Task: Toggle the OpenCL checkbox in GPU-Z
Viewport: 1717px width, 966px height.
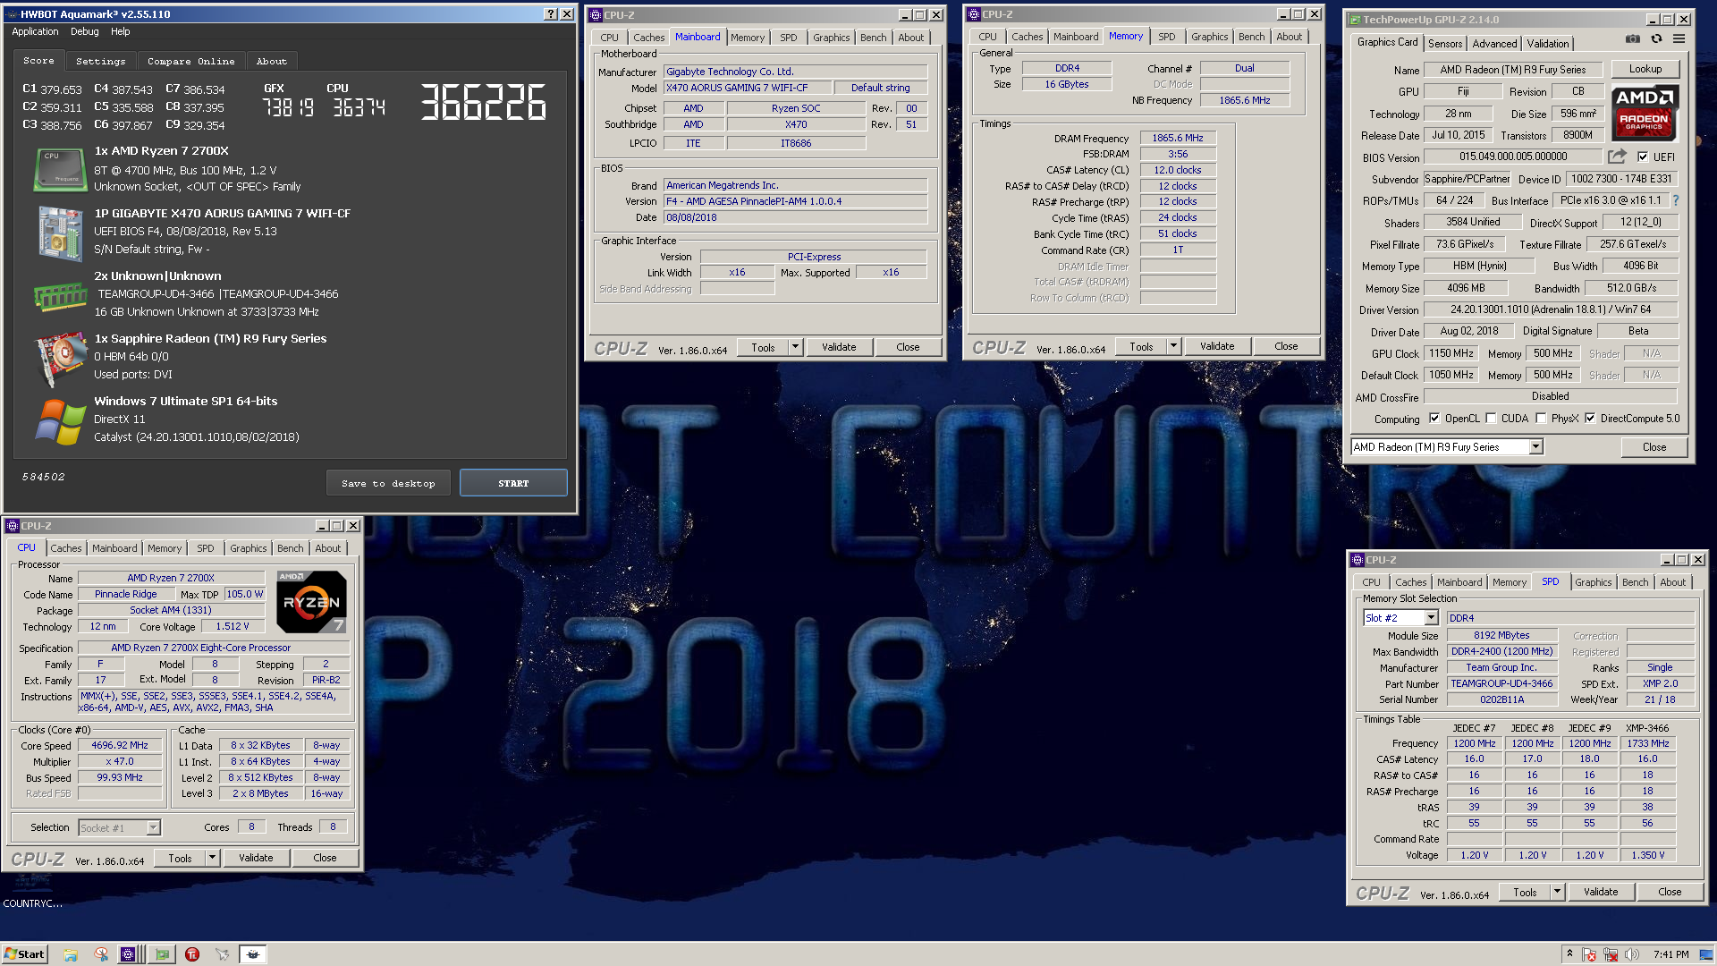Action: pyautogui.click(x=1434, y=418)
